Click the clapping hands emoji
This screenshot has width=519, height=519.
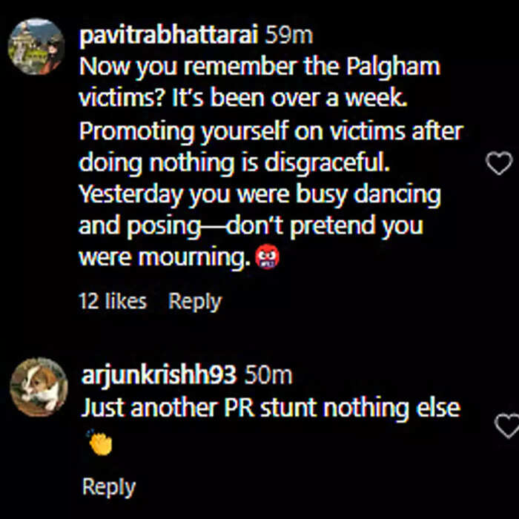pos(99,443)
